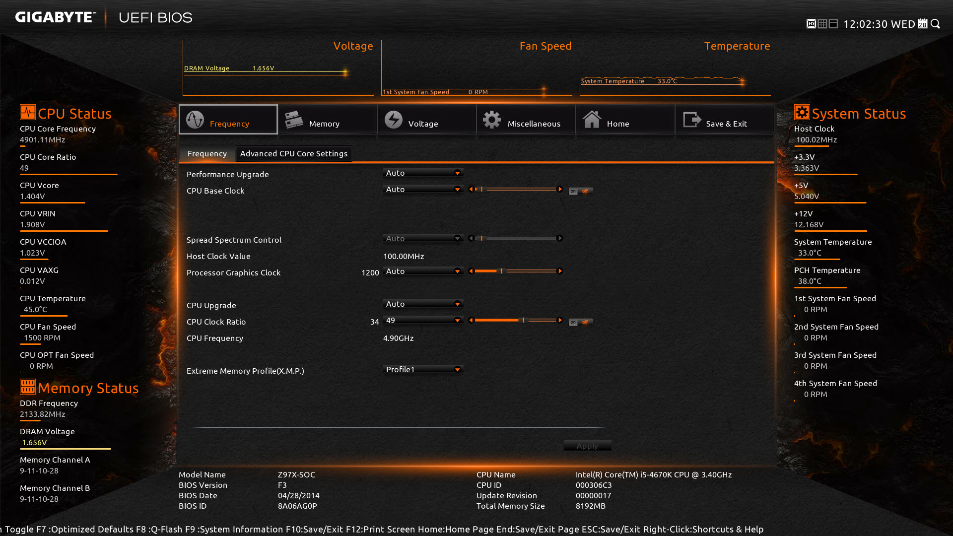
Task: Click the Fan Speed graph heading
Action: (x=545, y=46)
